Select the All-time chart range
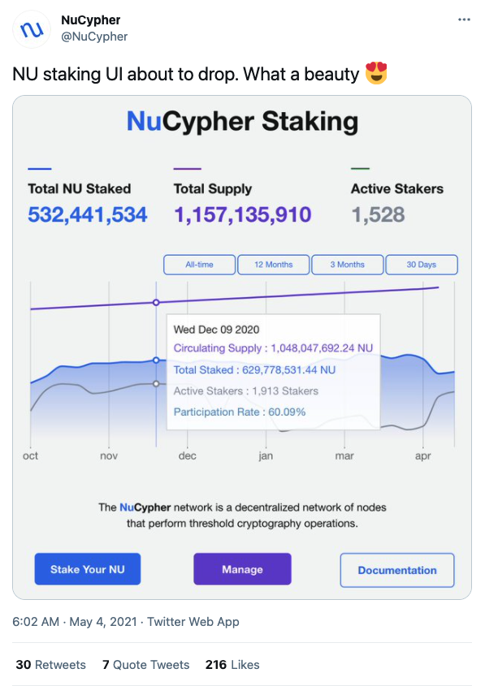The image size is (485, 686). (199, 265)
